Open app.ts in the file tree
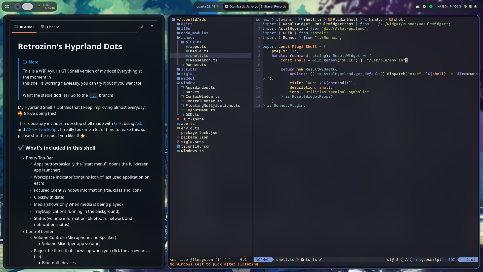 point(185,124)
